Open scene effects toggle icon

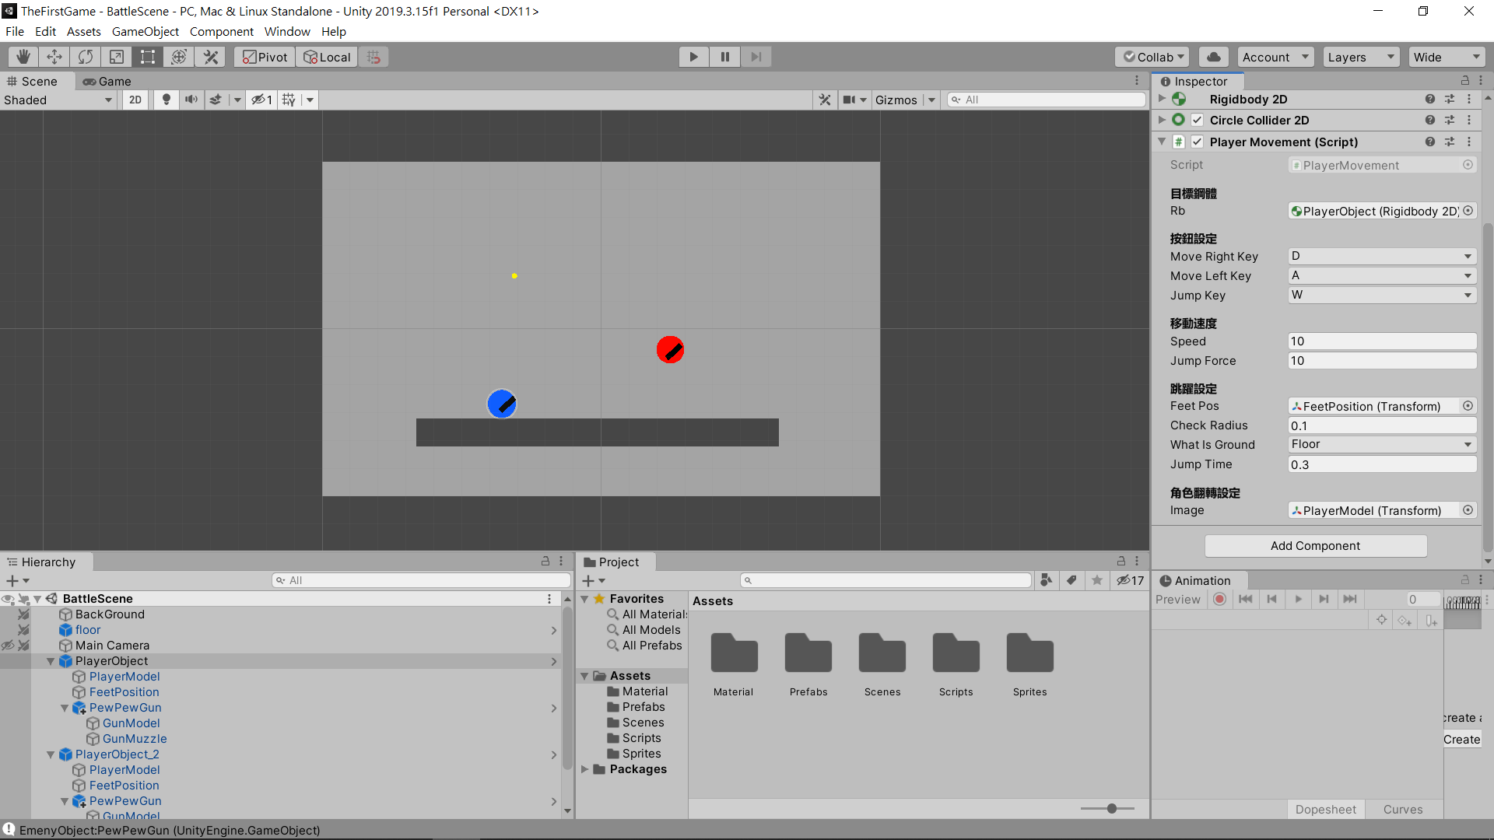[x=216, y=100]
